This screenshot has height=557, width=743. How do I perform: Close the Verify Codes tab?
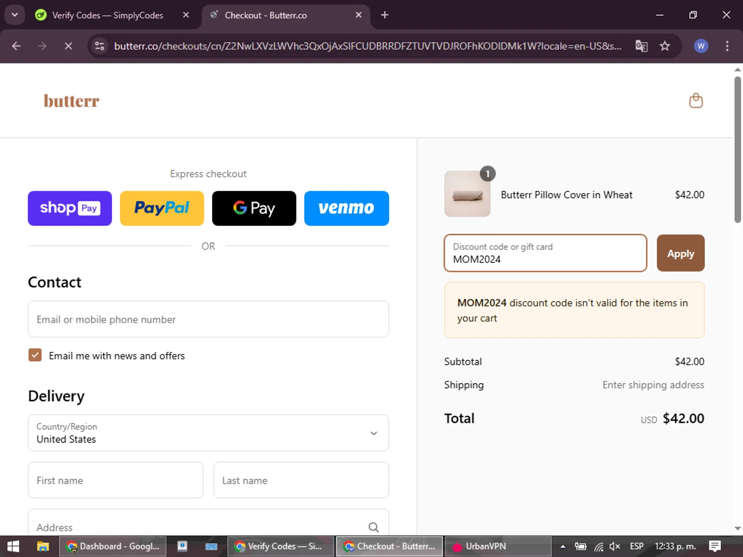tap(186, 15)
